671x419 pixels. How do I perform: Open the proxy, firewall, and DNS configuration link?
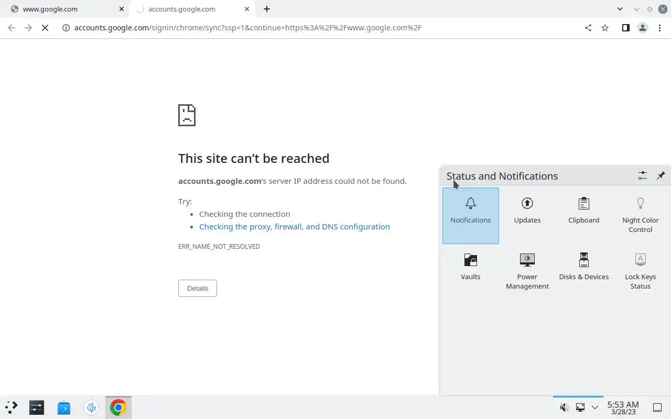pos(295,227)
